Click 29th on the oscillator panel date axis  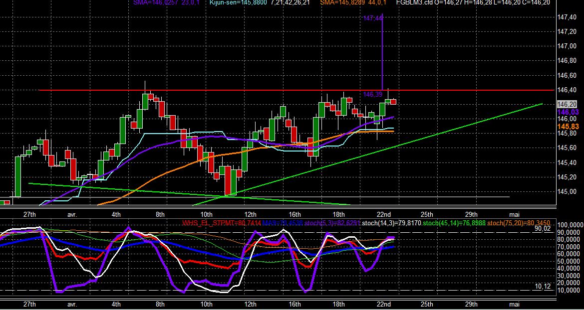471,304
